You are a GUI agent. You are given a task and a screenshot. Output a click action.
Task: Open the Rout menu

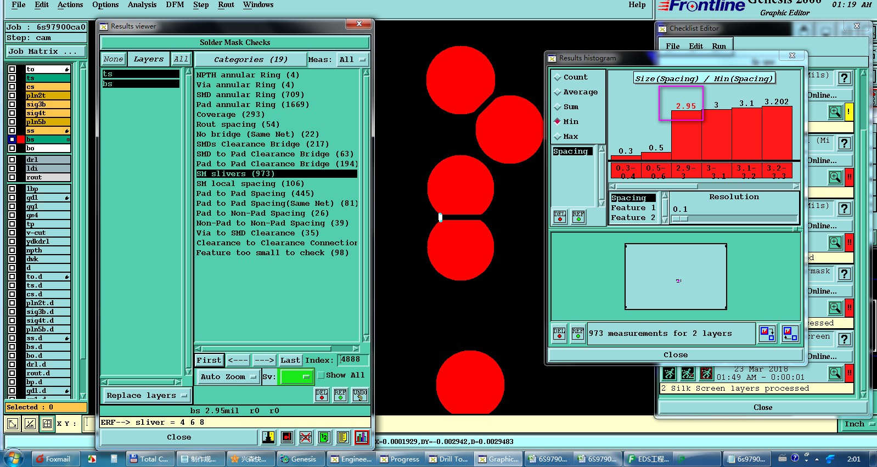coord(226,5)
